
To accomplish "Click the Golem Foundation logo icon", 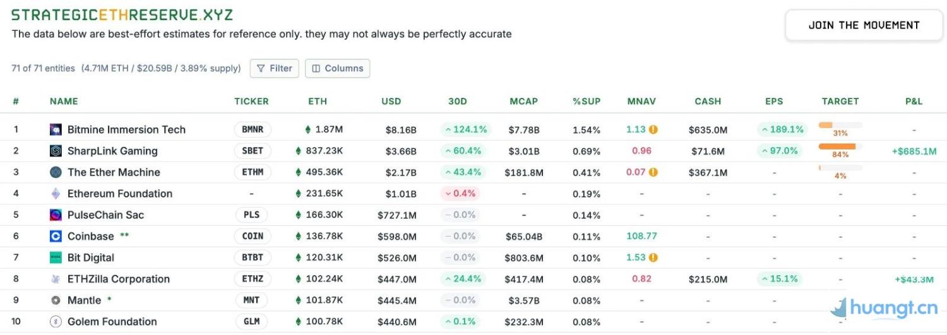I will coord(56,322).
